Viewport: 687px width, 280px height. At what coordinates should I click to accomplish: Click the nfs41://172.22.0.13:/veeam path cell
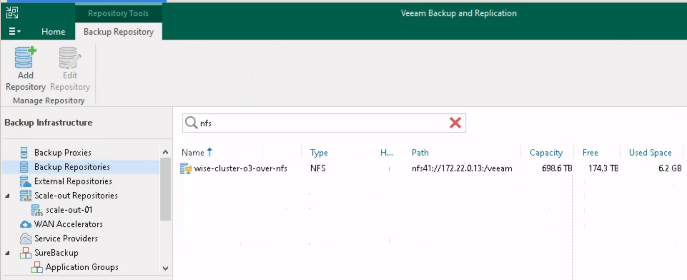pyautogui.click(x=462, y=168)
